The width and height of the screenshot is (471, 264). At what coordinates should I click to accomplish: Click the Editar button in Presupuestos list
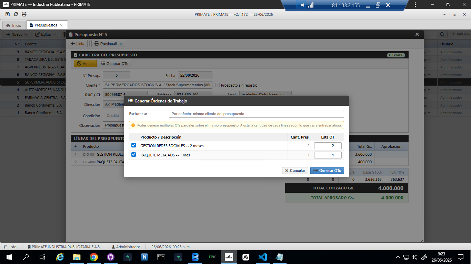[x=46, y=34]
